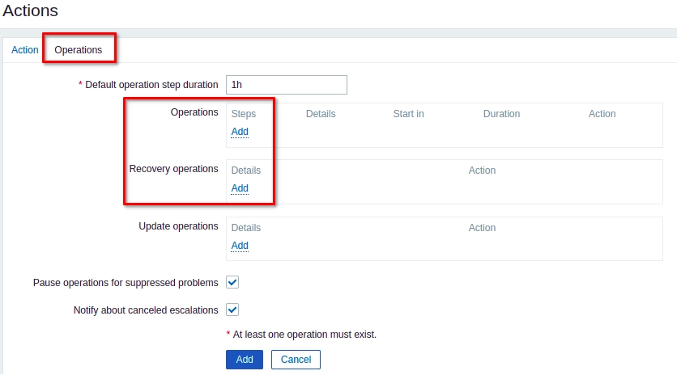Click the Start in column header
The height and width of the screenshot is (375, 681).
pyautogui.click(x=408, y=114)
